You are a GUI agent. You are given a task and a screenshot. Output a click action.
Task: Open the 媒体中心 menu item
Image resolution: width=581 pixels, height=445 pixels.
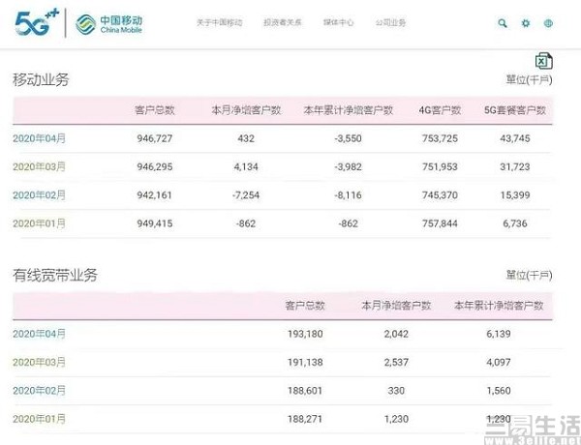pos(339,22)
